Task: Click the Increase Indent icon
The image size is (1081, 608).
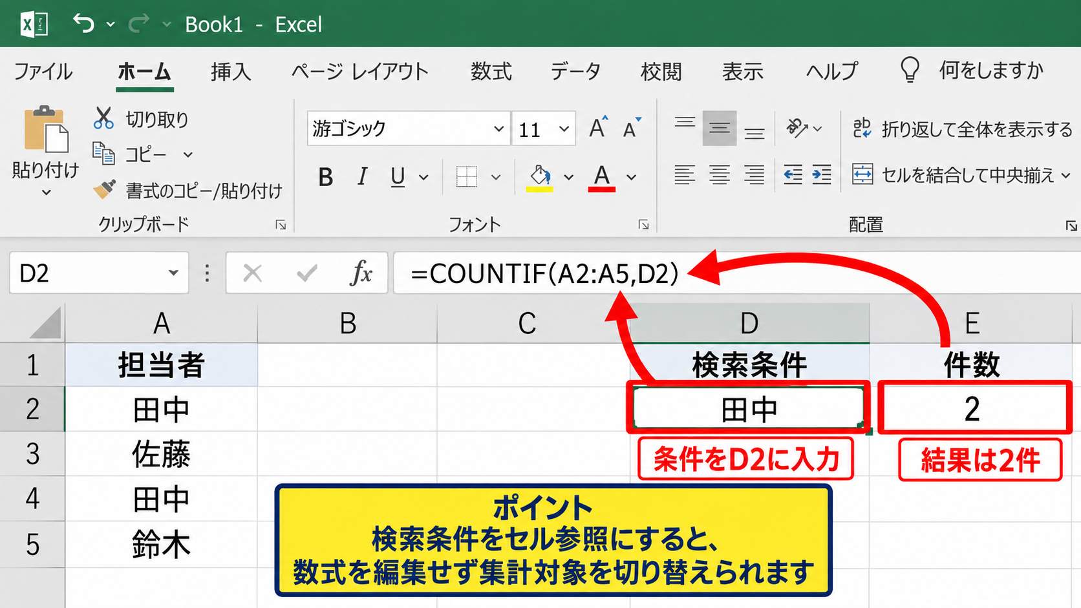Action: coord(822,175)
